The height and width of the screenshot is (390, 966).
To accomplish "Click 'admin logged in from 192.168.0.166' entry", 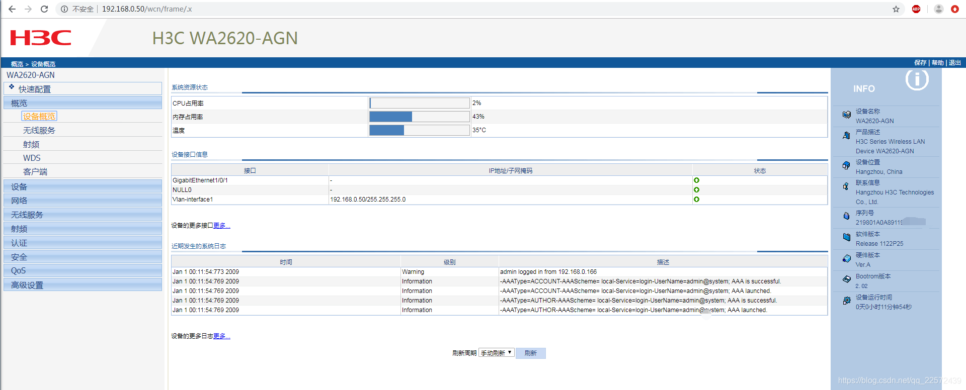I will (x=548, y=272).
